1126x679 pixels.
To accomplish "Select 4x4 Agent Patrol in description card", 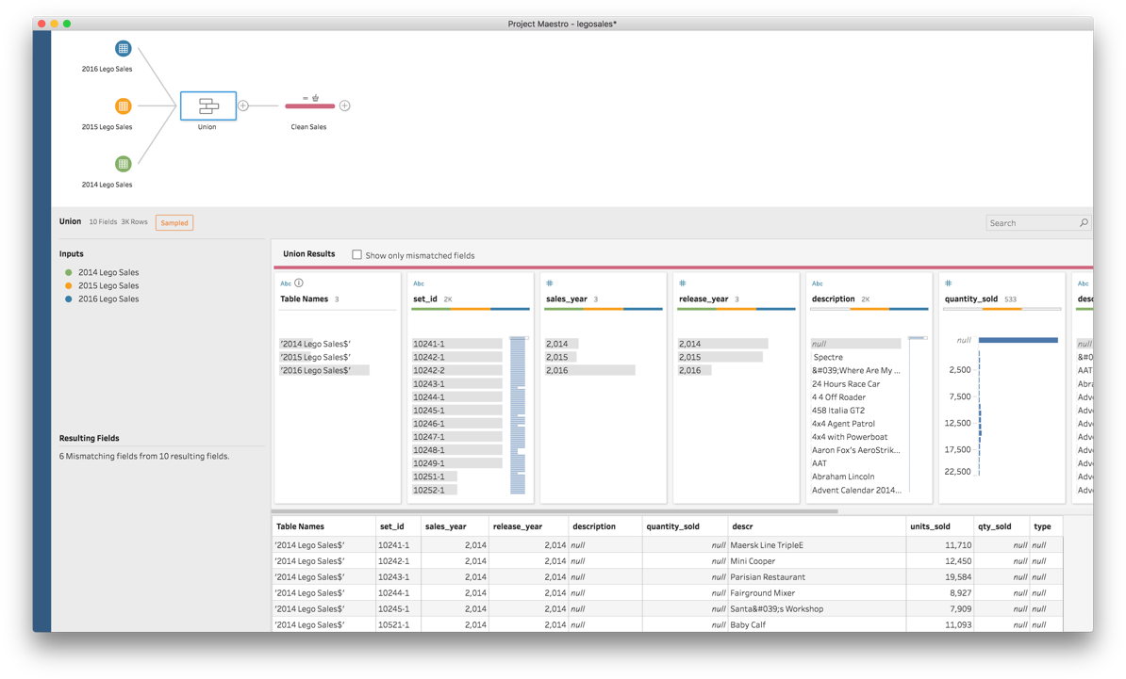I will 843,424.
